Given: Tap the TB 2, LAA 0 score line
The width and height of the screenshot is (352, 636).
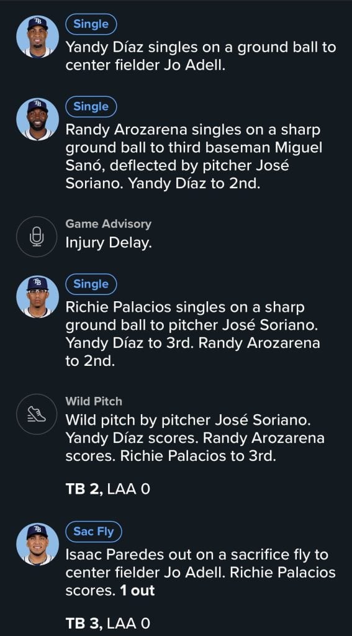Looking at the screenshot, I should [107, 489].
